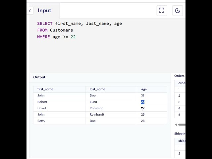Image resolution: width=212 pixels, height=159 pixels.
Task: Click the FROM Customers line in the editor
Action: click(55, 30)
